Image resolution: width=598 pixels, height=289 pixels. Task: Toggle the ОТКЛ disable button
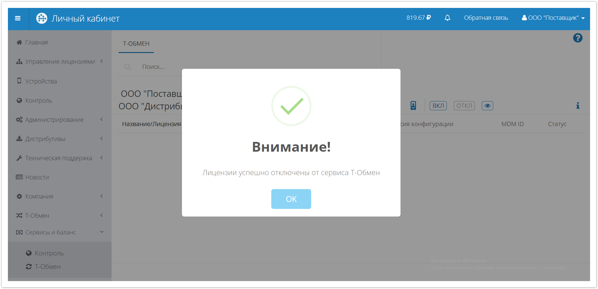point(464,106)
